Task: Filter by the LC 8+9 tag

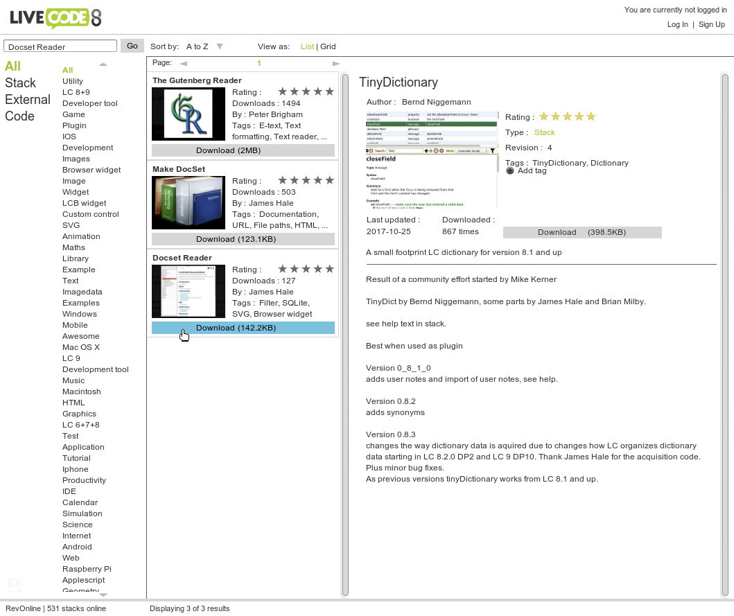Action: [x=76, y=92]
